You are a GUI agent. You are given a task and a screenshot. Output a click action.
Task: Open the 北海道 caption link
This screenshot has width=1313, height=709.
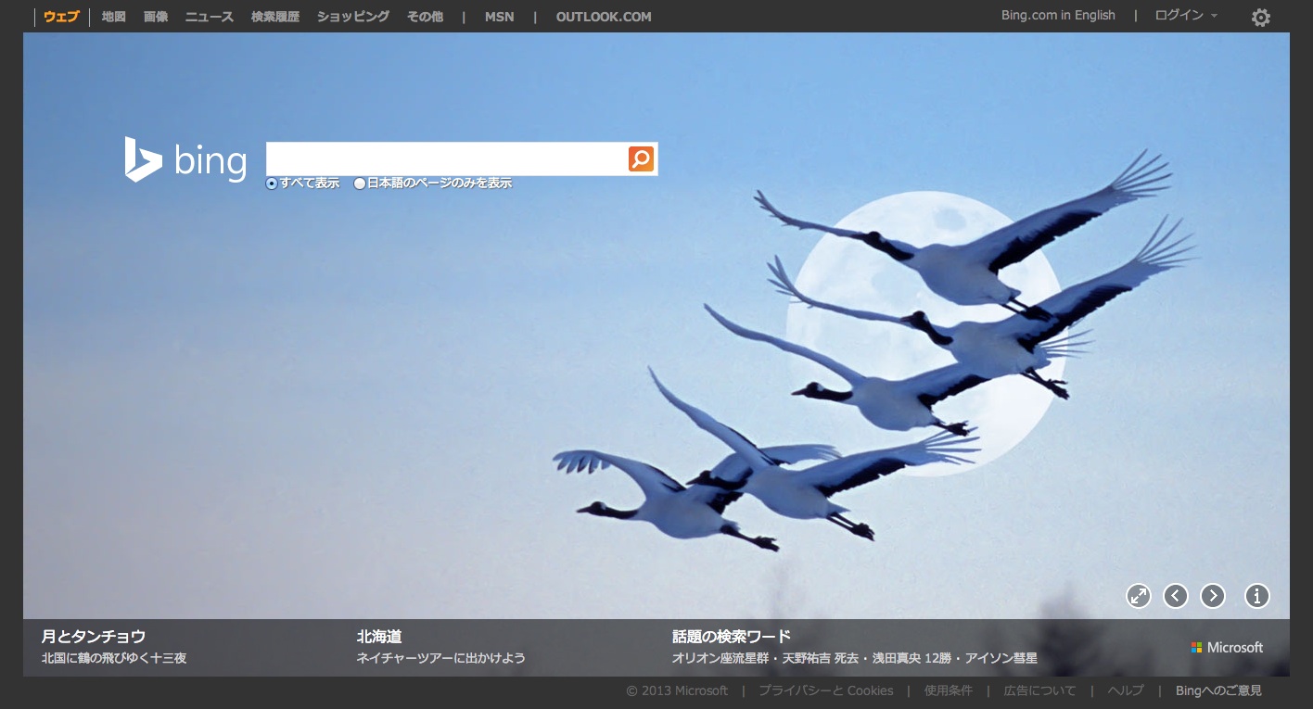[x=379, y=637]
